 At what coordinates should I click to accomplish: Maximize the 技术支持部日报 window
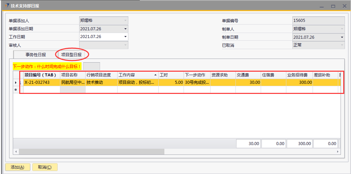click(x=333, y=6)
